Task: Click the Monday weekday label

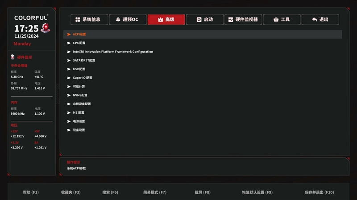Action: coord(22,44)
